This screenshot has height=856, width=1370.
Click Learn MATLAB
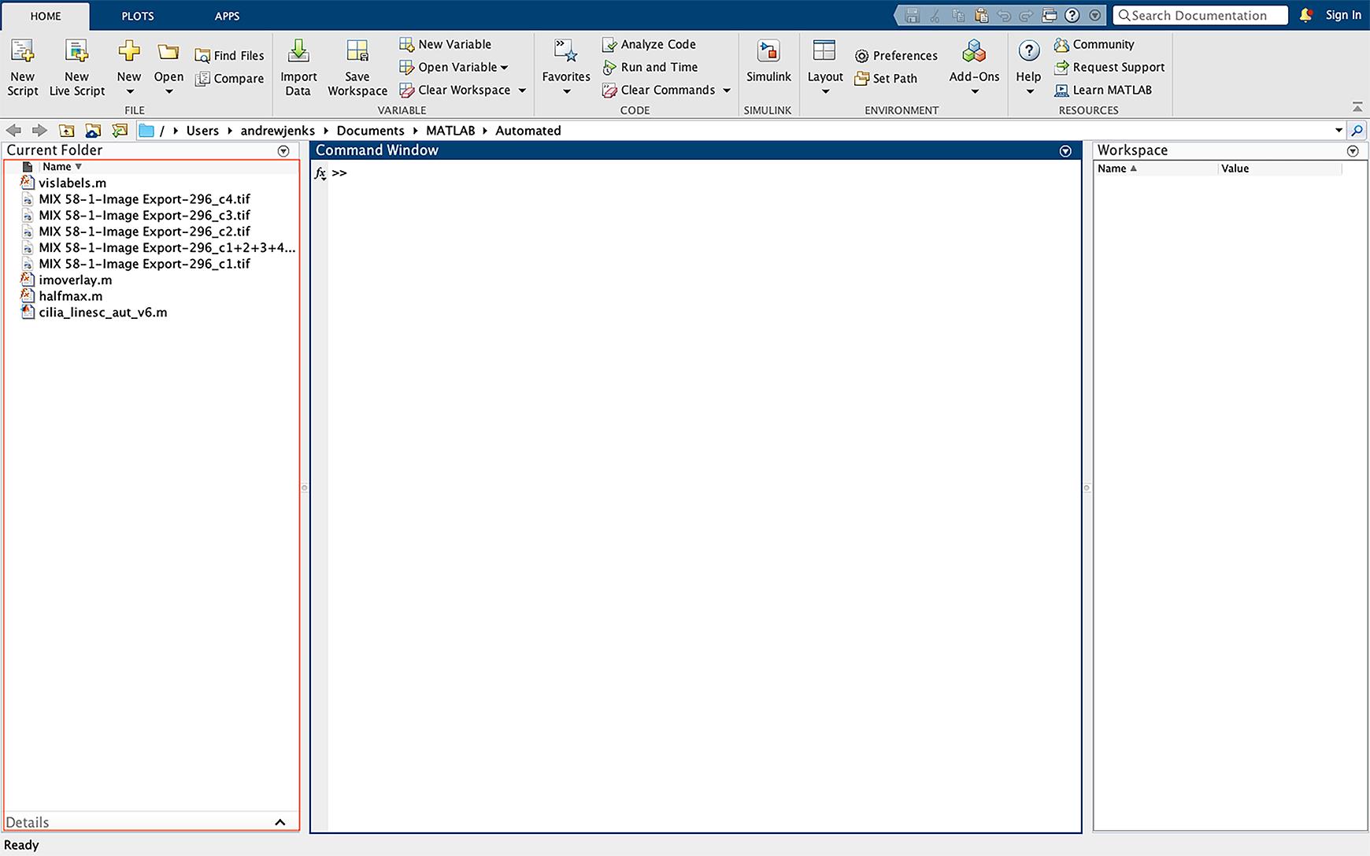click(x=1103, y=90)
